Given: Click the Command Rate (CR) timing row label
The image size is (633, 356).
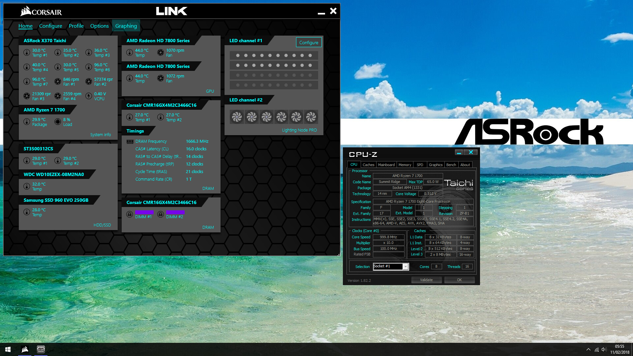Looking at the screenshot, I should click(154, 179).
